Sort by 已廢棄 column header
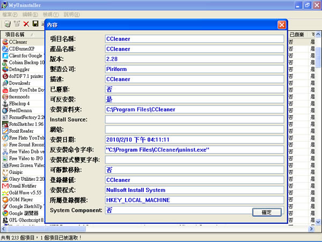Screen dimensions: 322x242 pyautogui.click(x=297, y=34)
